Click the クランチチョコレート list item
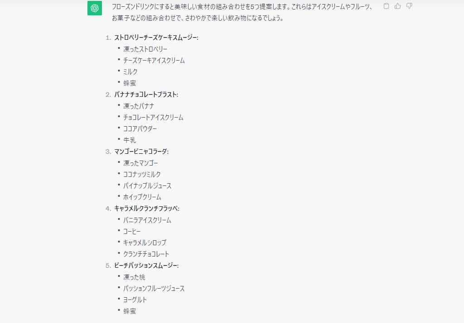The height and width of the screenshot is (323, 464). point(146,254)
